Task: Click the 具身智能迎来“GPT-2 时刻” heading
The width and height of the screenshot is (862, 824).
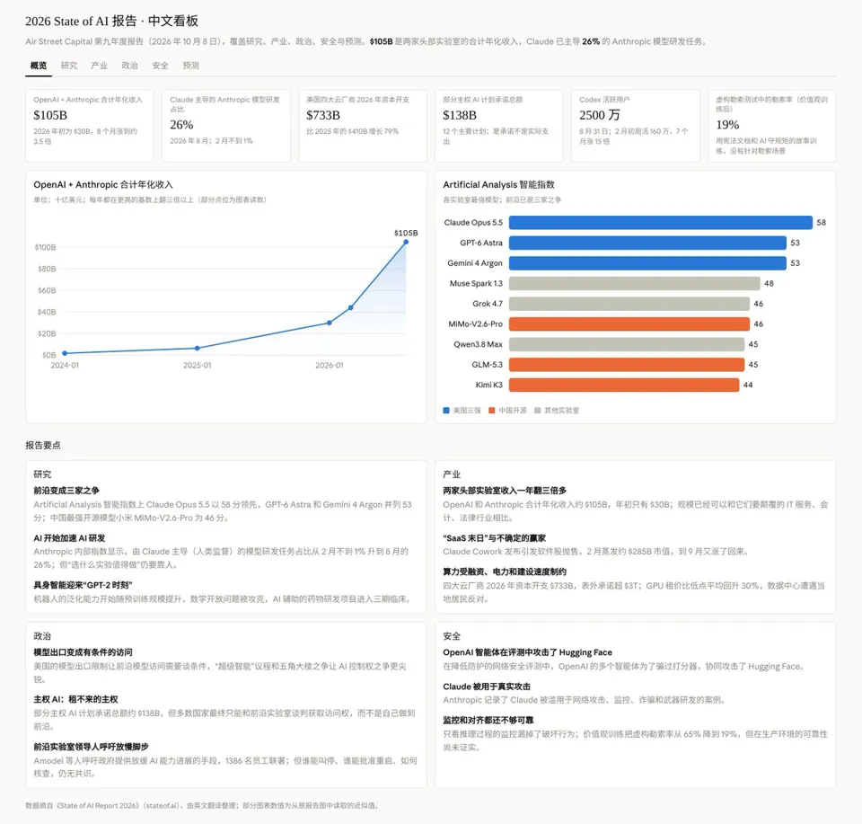Action: coord(83,585)
